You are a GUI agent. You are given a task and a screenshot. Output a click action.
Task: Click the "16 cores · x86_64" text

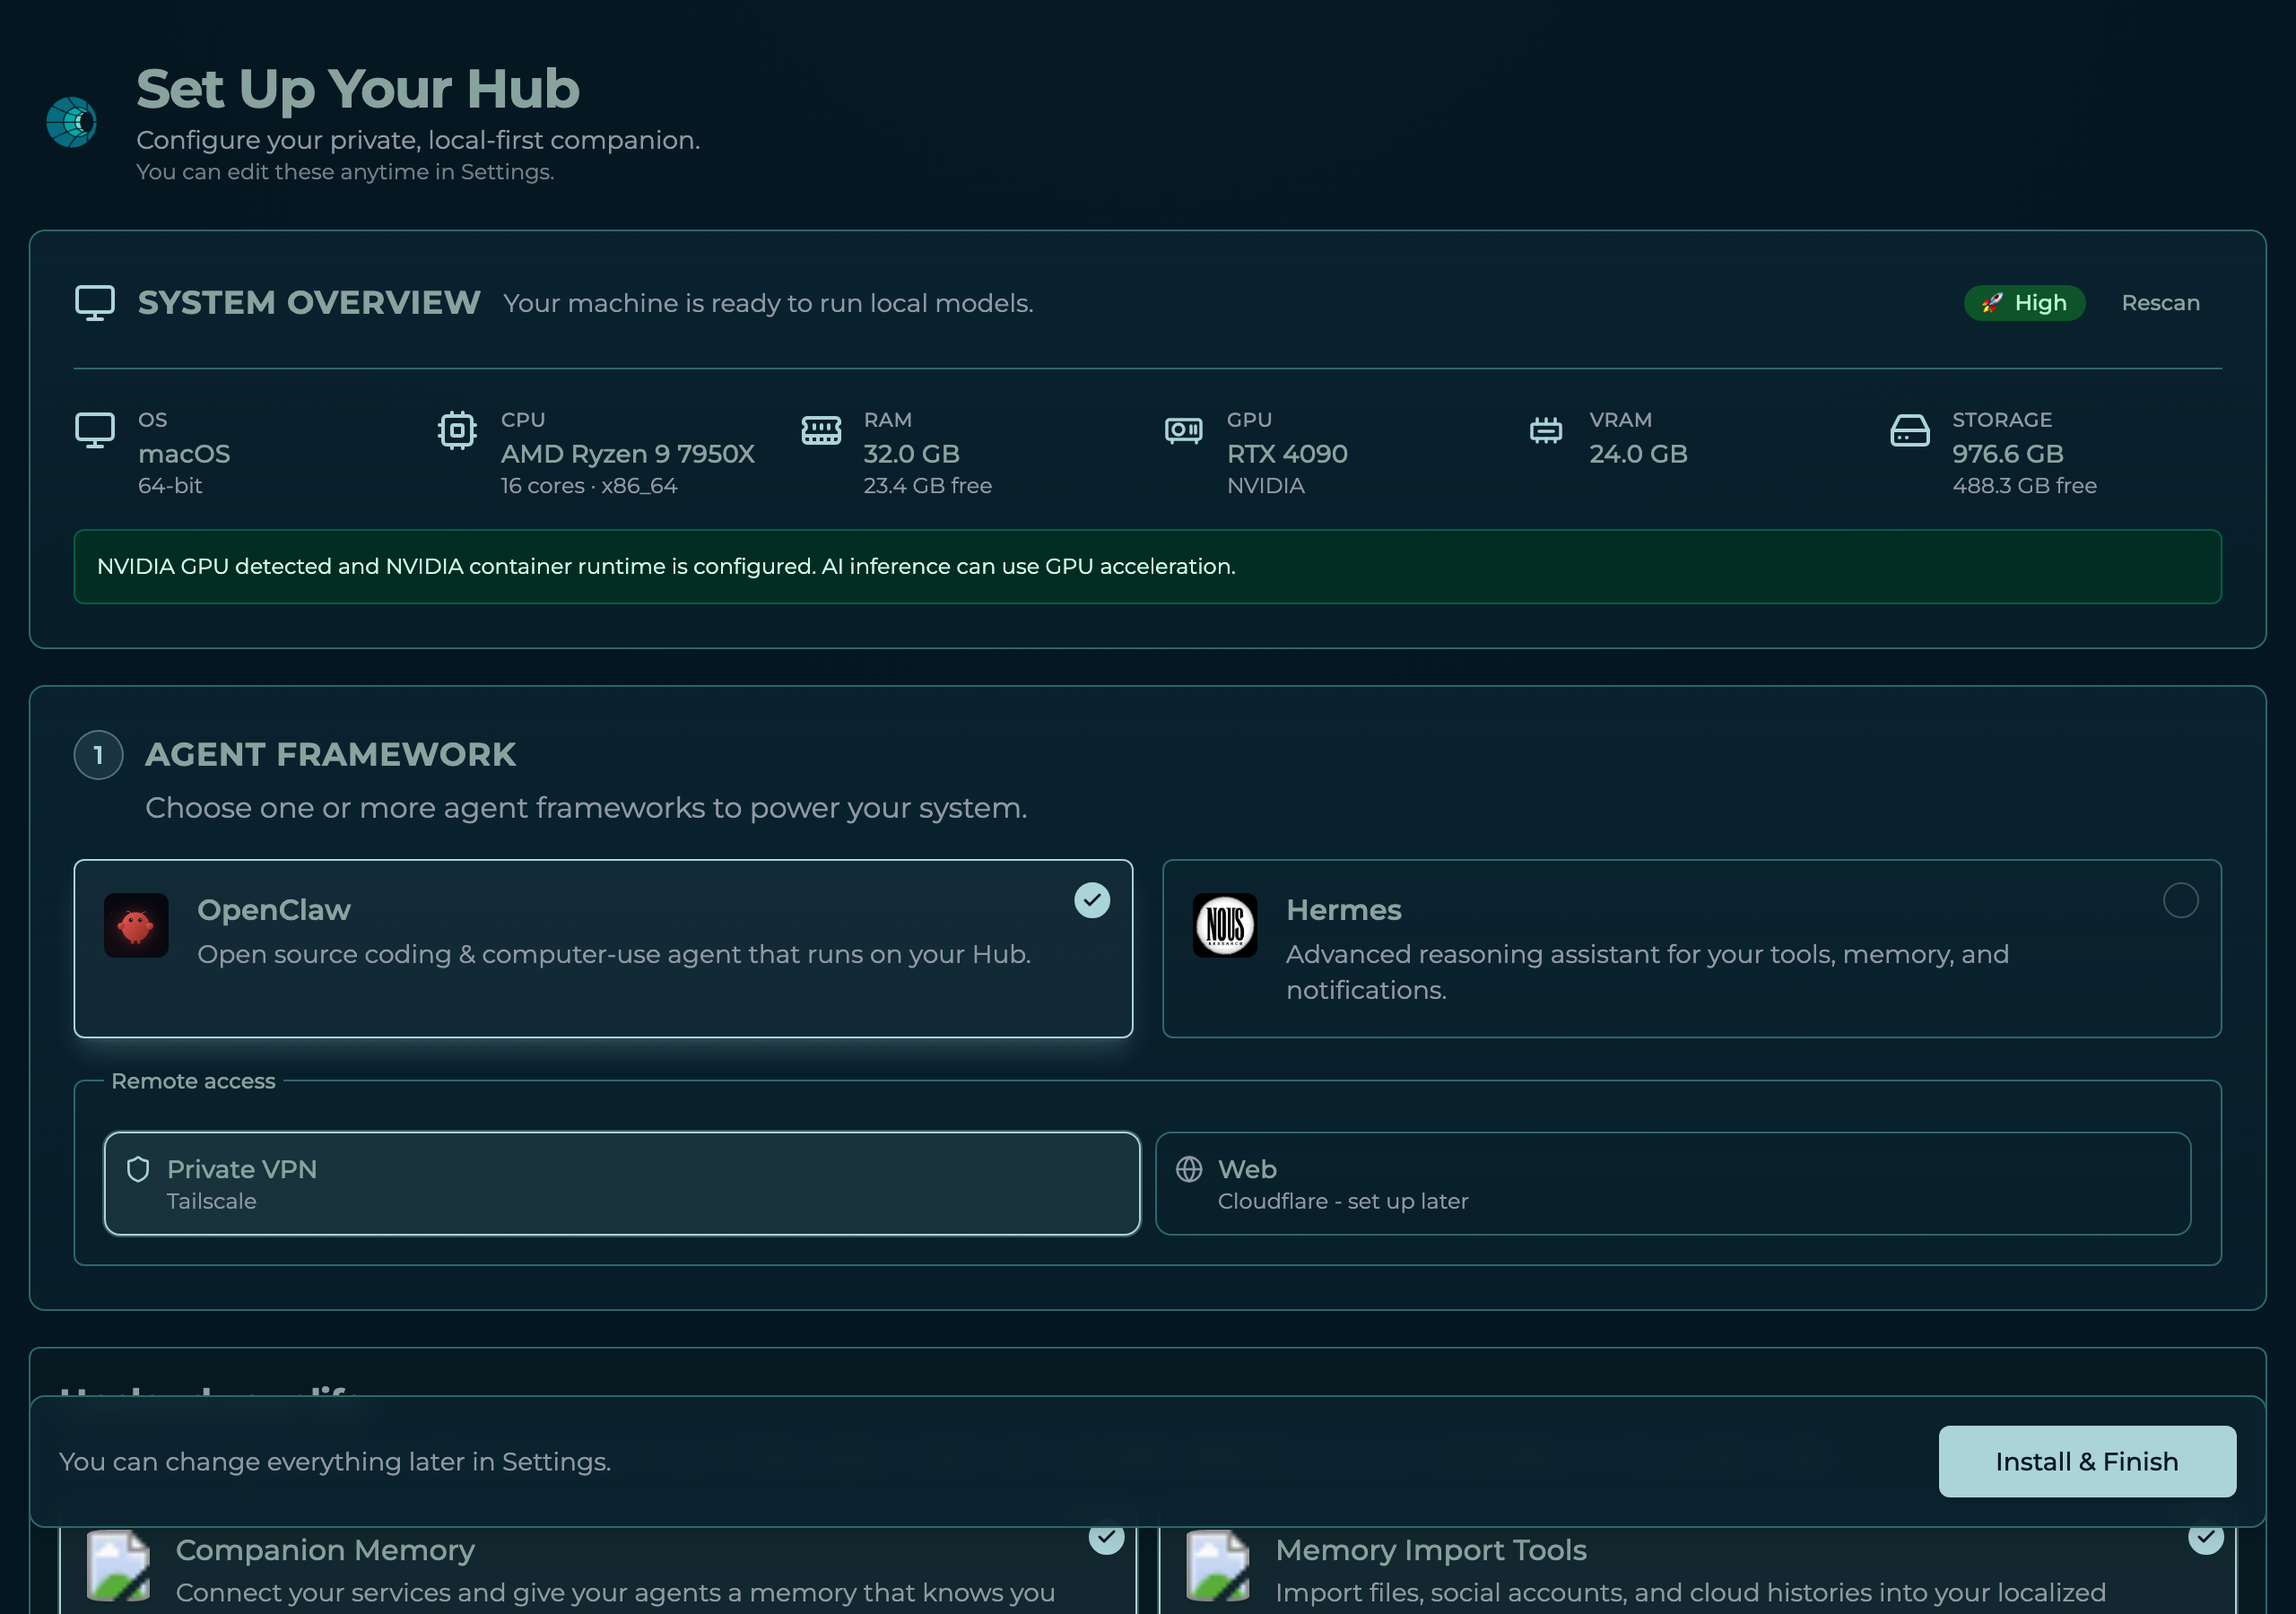point(588,486)
